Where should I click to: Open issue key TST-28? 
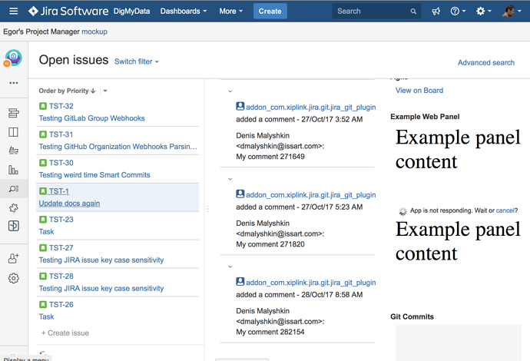pyautogui.click(x=61, y=277)
